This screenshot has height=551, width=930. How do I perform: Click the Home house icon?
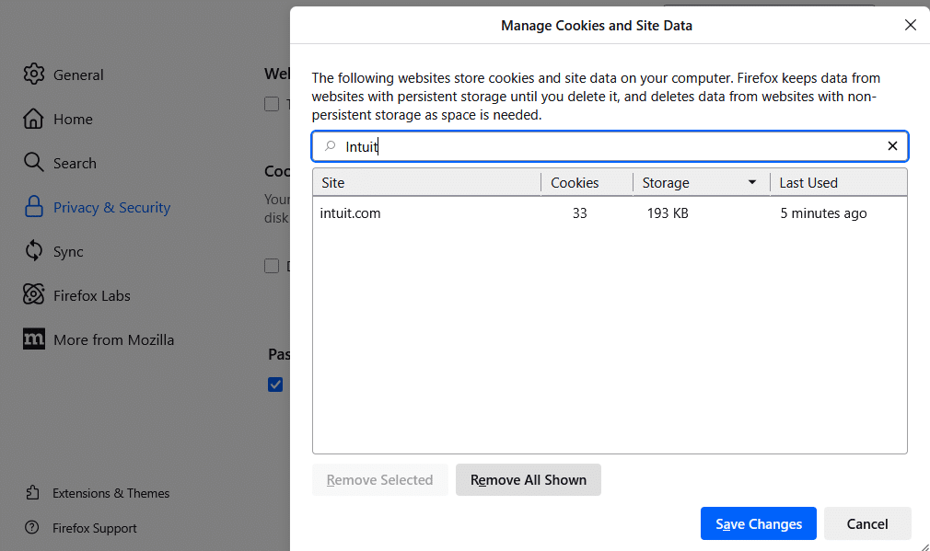(34, 119)
